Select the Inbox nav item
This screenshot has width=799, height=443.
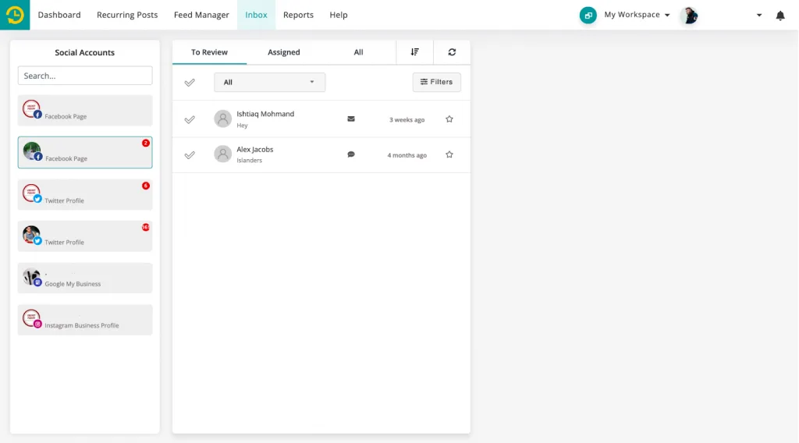click(x=256, y=15)
